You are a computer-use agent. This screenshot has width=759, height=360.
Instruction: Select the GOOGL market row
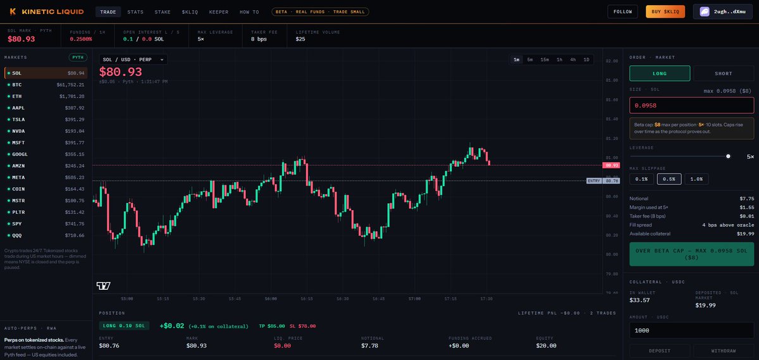tap(46, 154)
